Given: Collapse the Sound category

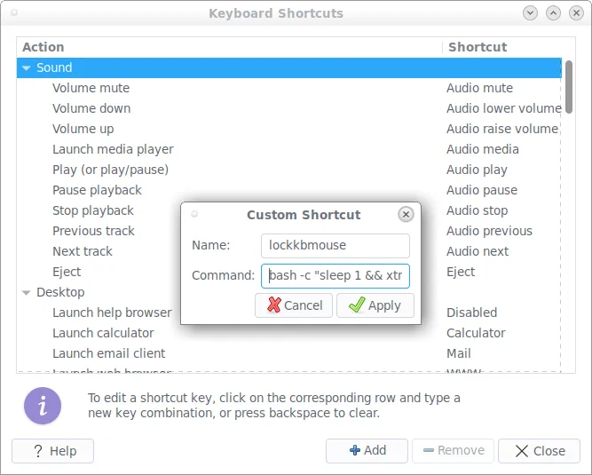Looking at the screenshot, I should tap(26, 68).
